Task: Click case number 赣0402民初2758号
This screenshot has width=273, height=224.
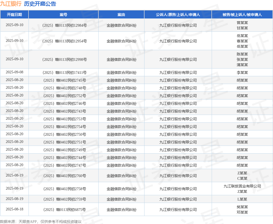Action: pyautogui.click(x=65, y=189)
